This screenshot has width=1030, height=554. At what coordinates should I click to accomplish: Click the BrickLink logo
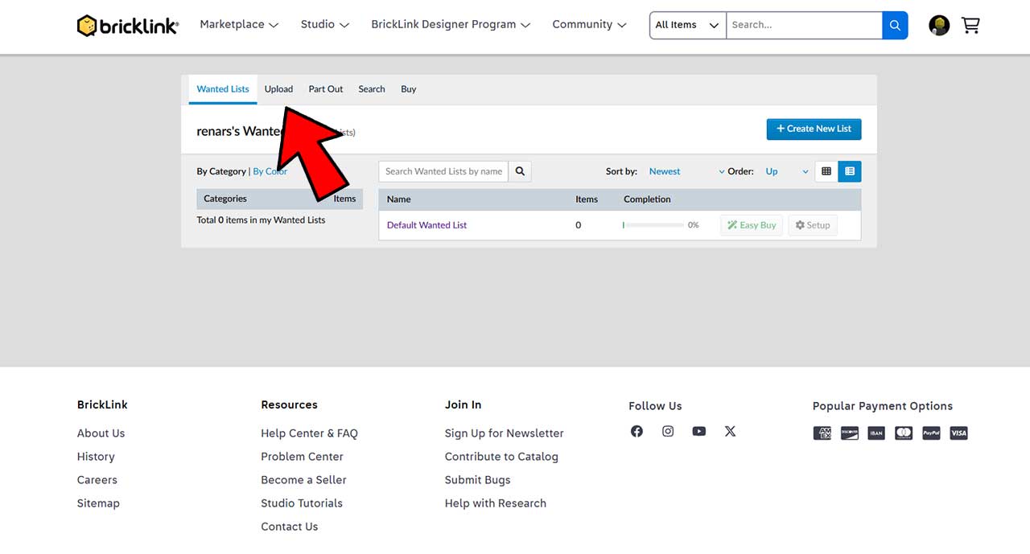128,26
